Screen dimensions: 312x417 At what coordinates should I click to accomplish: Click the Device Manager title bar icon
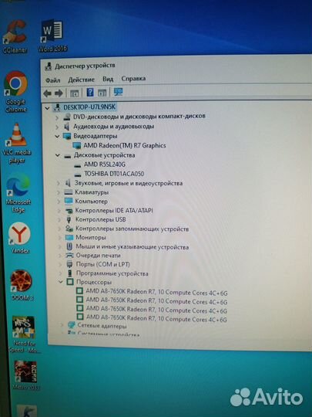click(48, 66)
